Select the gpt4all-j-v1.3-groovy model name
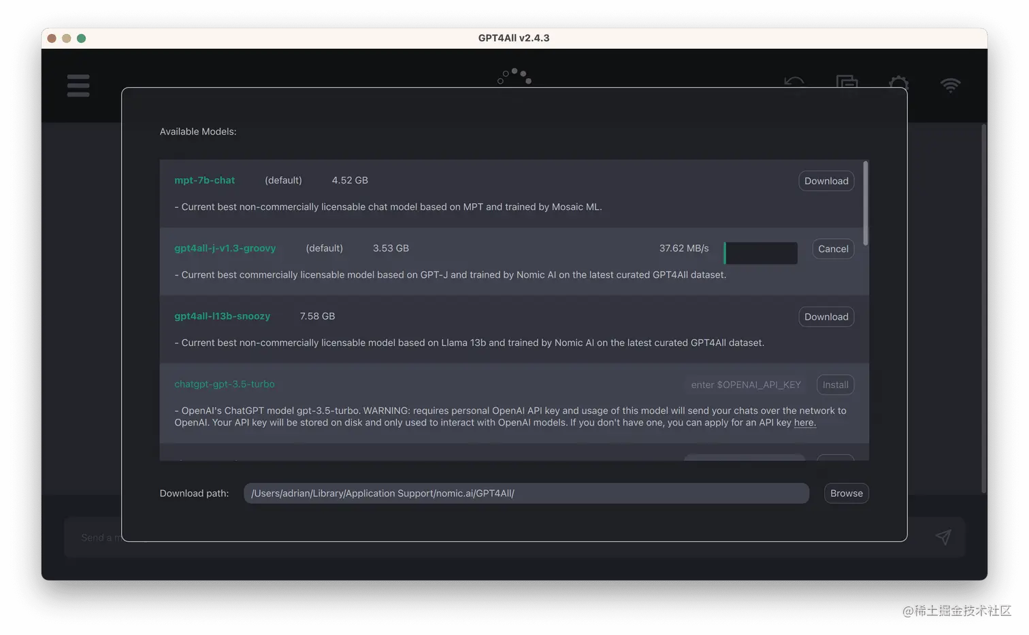The width and height of the screenshot is (1029, 635). coord(225,248)
